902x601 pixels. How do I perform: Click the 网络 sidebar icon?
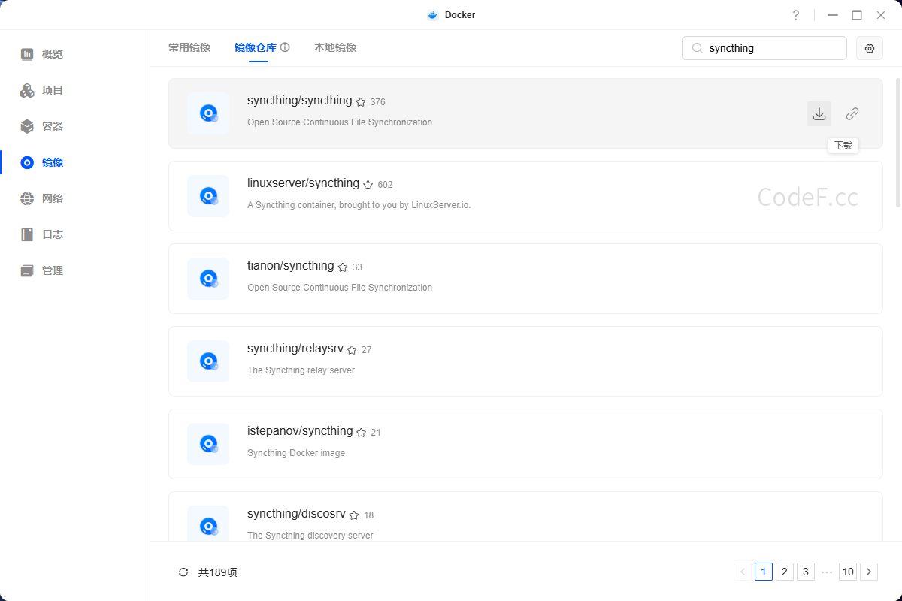[x=27, y=198]
